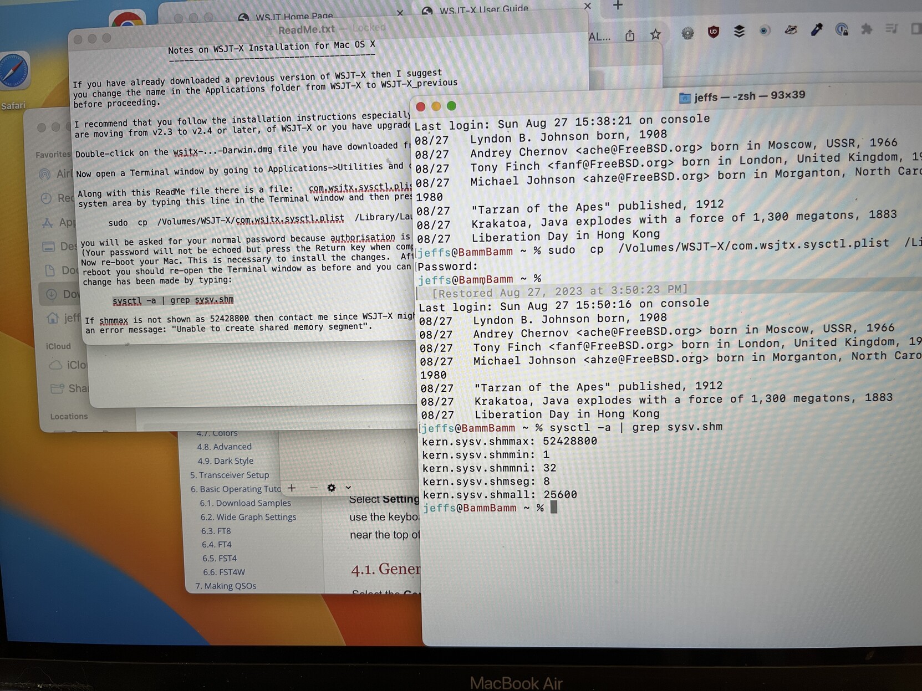Image resolution: width=922 pixels, height=691 pixels.
Task: Click the plus add button in panel
Action: point(292,488)
